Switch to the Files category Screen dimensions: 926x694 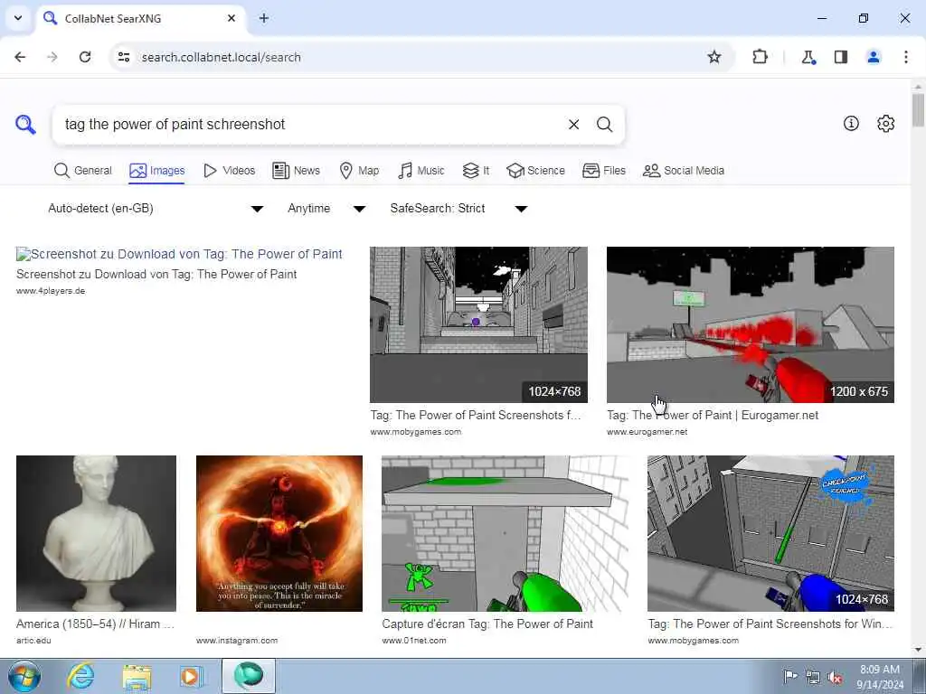click(603, 171)
